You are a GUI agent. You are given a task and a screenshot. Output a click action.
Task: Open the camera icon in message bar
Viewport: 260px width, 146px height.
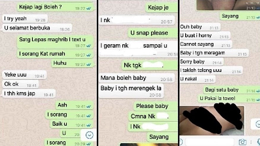(x=242, y=142)
